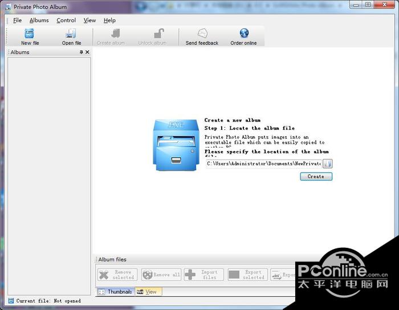Screen dimensions: 399x310
Task: Open the Albums menu
Action: 39,21
